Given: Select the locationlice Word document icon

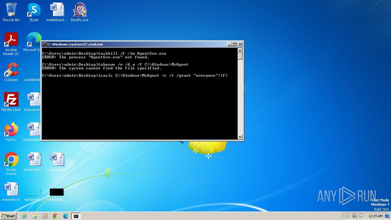Looking at the screenshot, I should 34,162.
